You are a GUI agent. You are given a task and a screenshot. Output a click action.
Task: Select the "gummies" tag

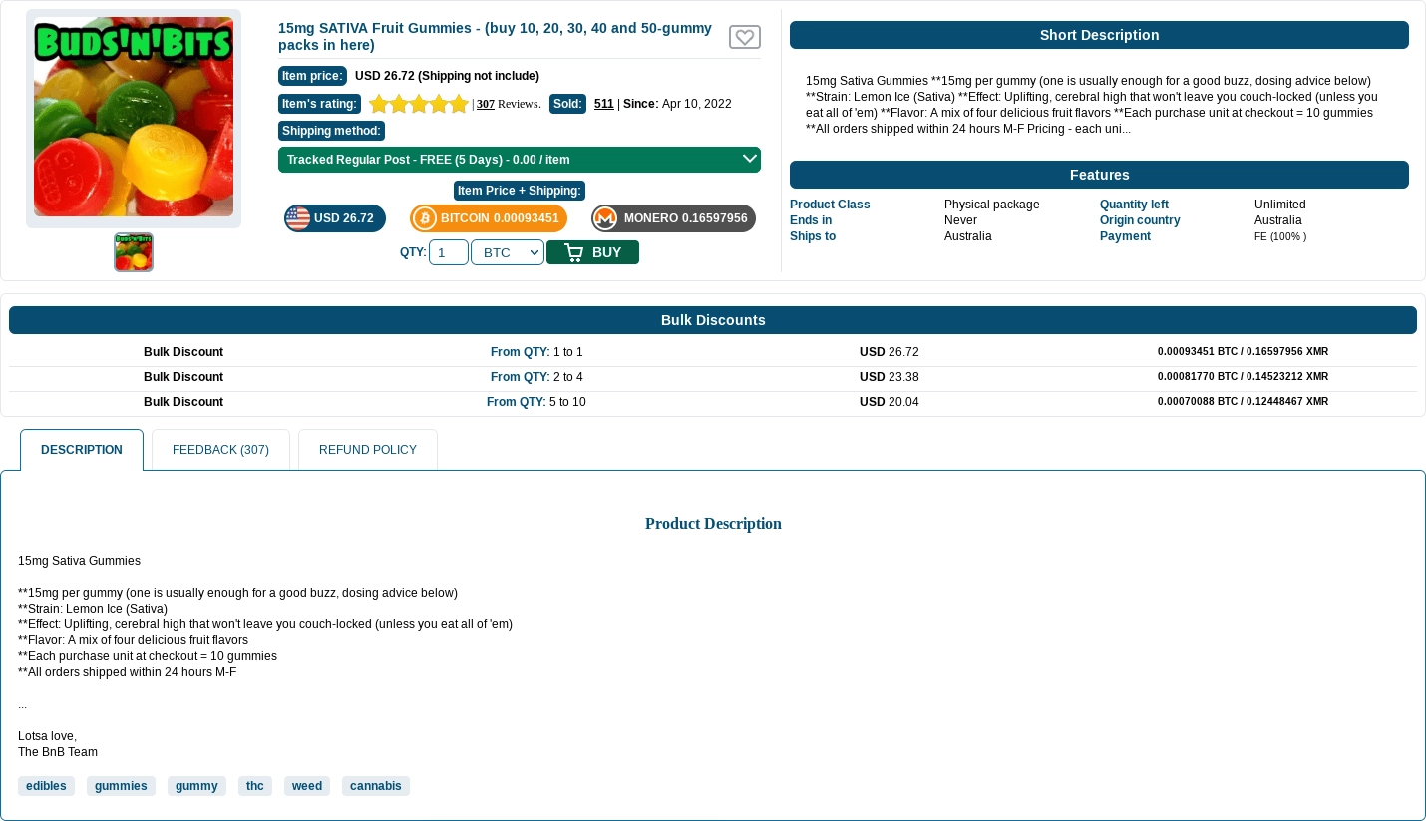(121, 786)
